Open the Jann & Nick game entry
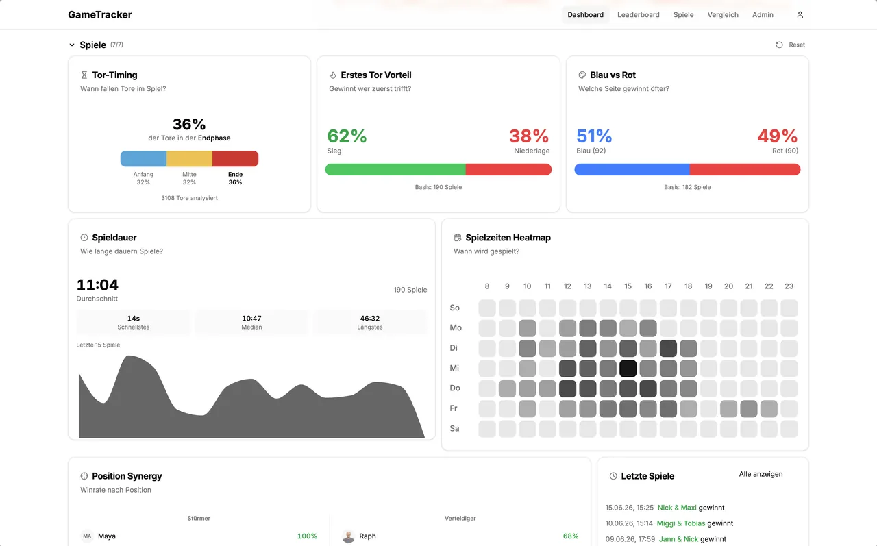 [x=666, y=539]
